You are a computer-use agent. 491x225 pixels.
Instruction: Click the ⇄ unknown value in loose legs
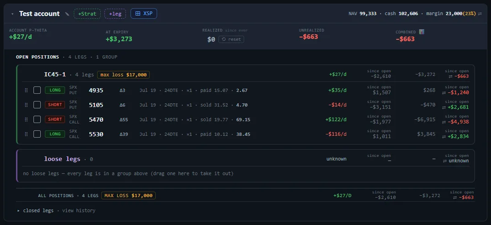(455, 161)
